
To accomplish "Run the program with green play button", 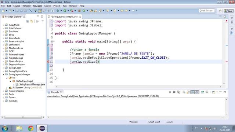I will click(x=65, y=11).
